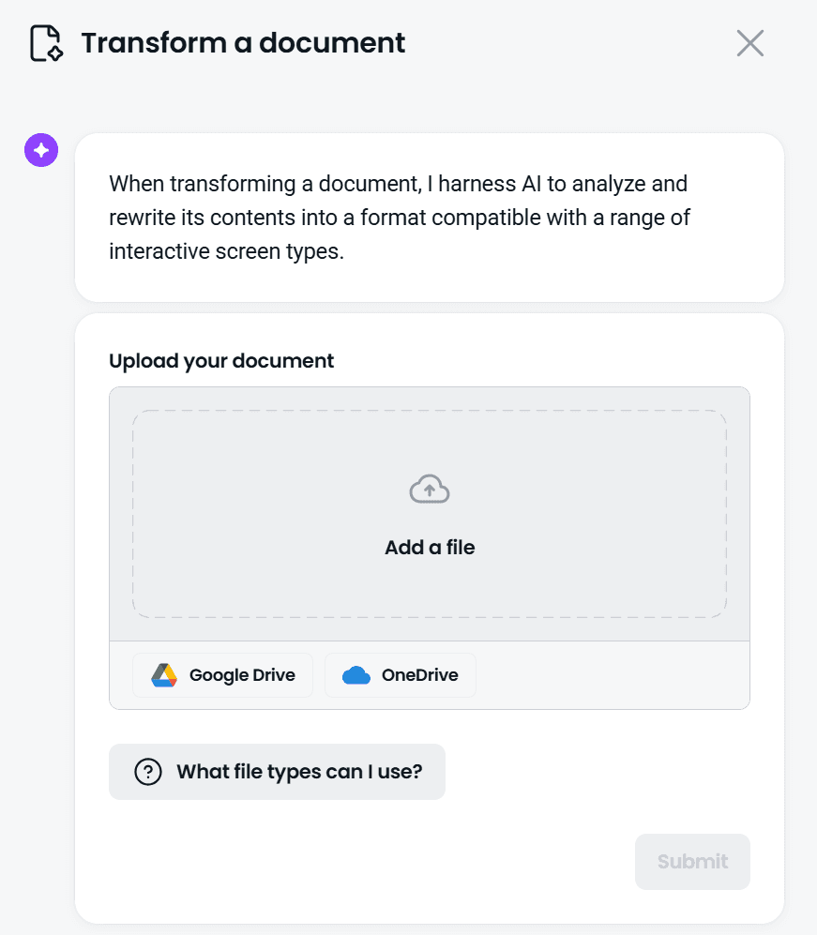Click the purple AI sparkle avatar
The width and height of the screenshot is (817, 935).
[41, 150]
